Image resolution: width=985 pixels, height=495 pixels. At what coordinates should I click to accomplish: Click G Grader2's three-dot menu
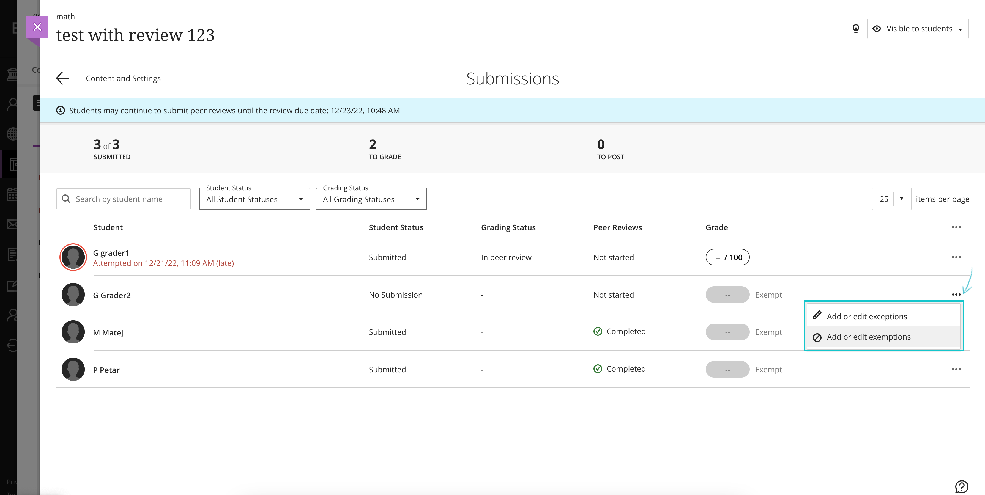[956, 294]
